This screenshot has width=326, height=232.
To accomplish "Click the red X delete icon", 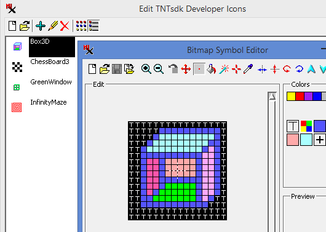I will point(65,26).
